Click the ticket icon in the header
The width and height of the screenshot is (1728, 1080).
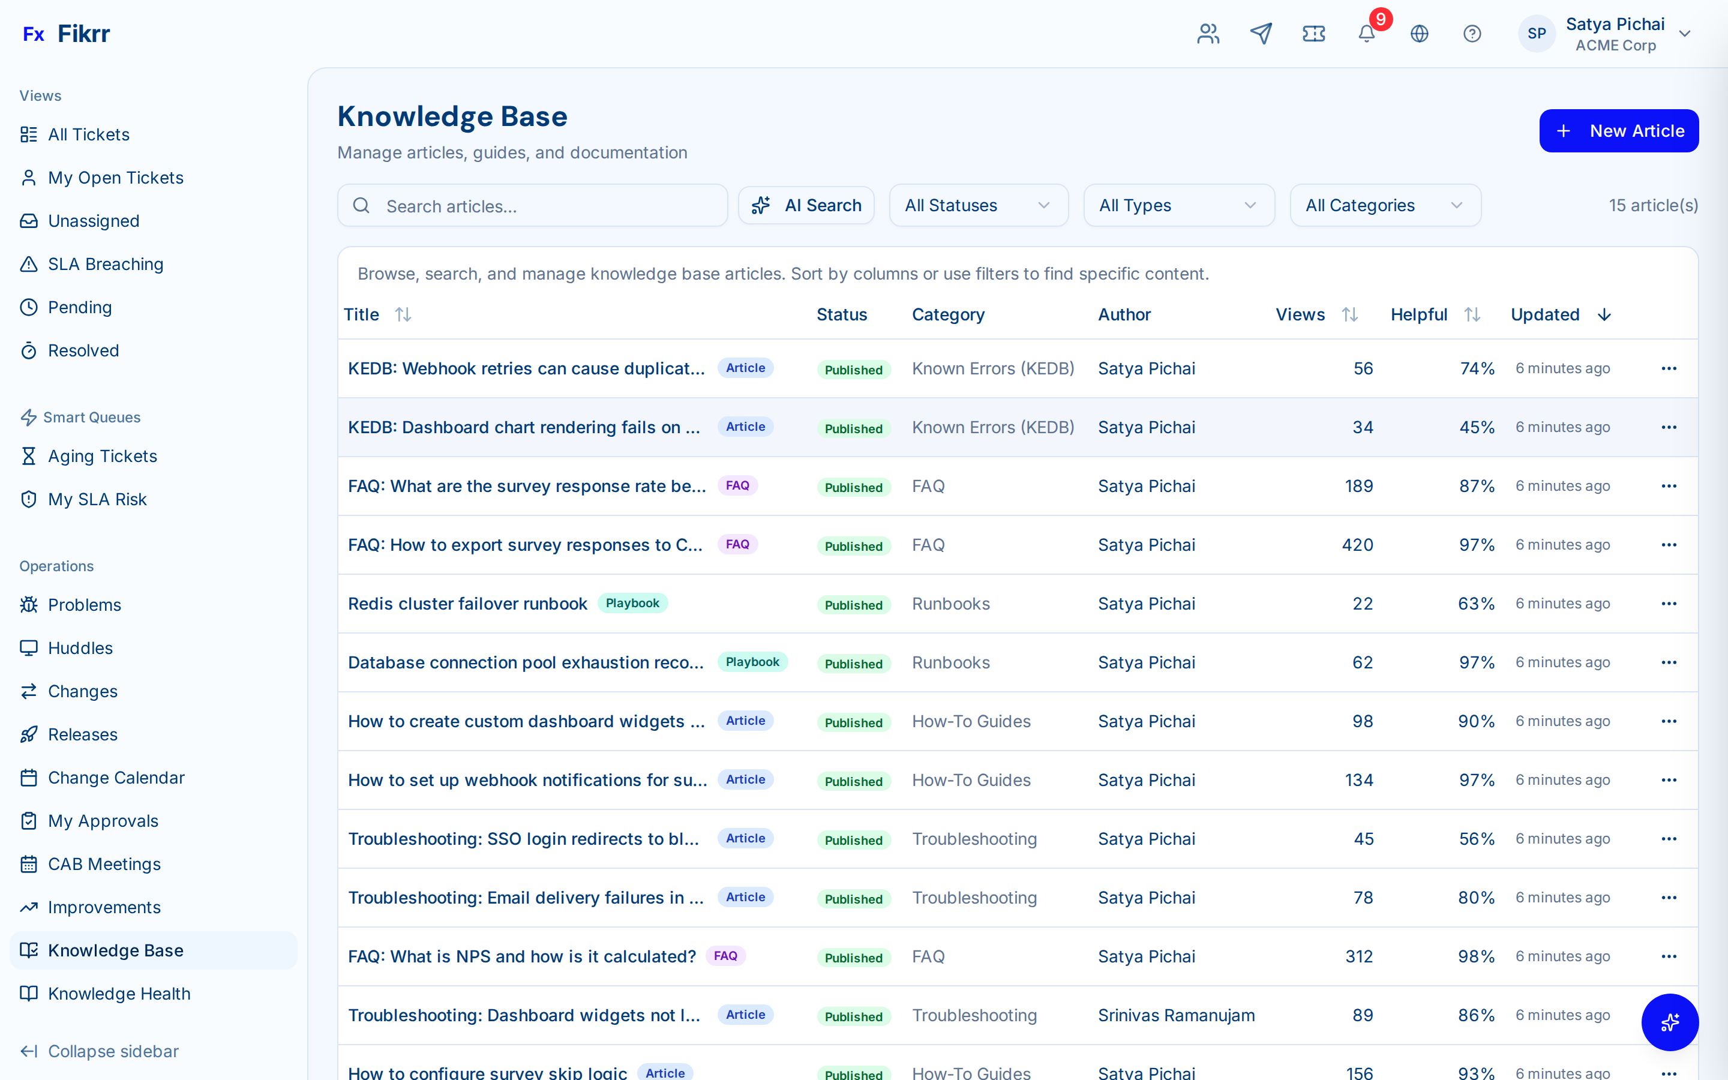pyautogui.click(x=1313, y=34)
